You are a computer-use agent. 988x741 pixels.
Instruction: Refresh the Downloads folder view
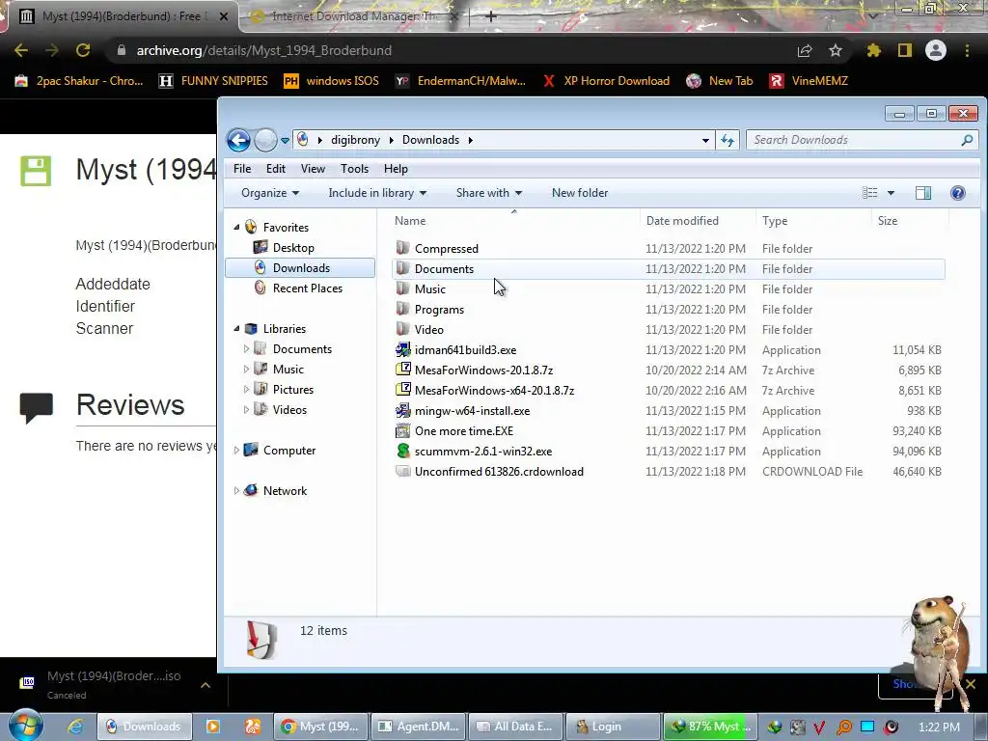point(727,141)
